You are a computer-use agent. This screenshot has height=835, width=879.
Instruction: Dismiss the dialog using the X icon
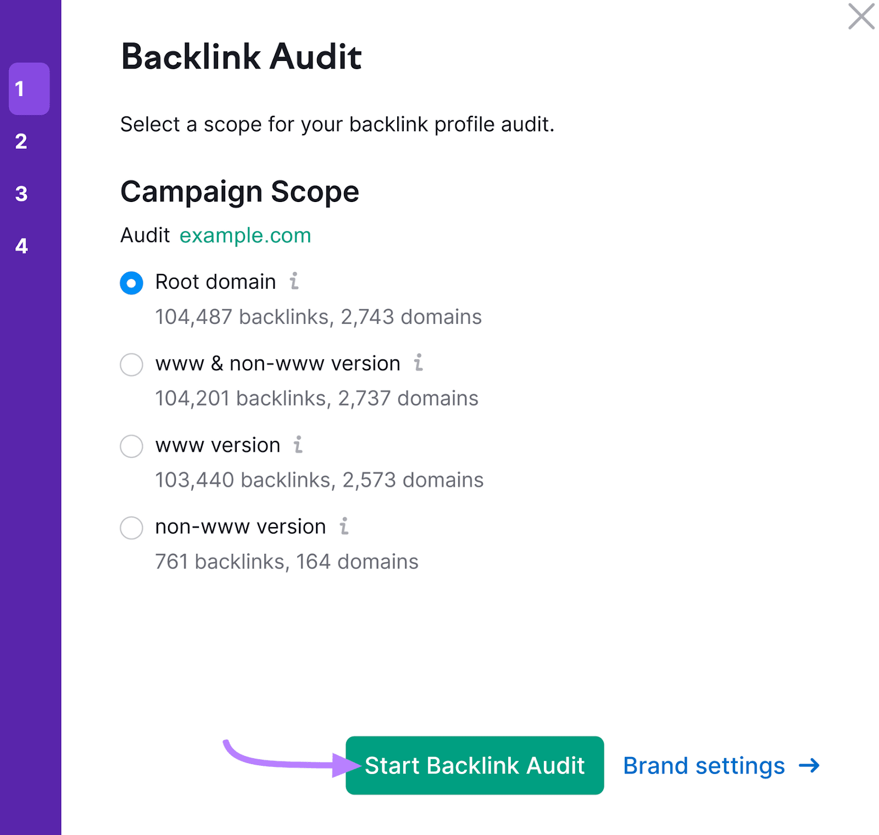(x=860, y=17)
